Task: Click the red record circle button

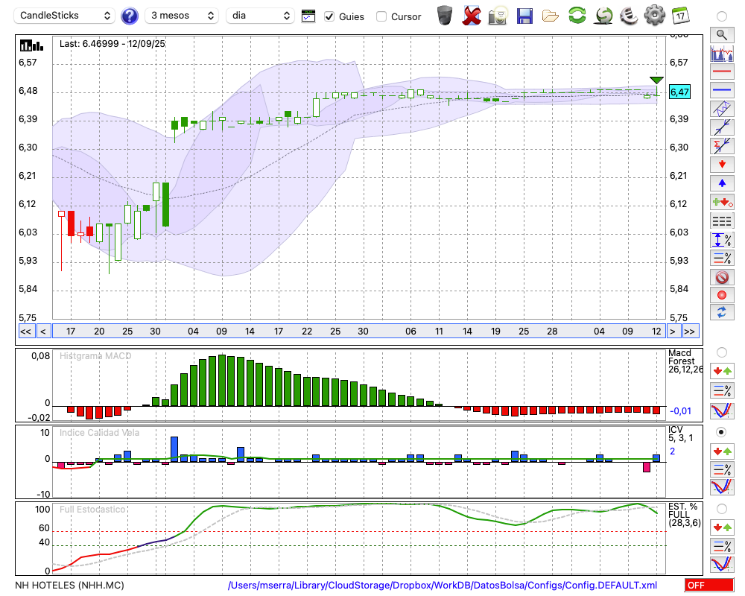Action: (x=722, y=295)
